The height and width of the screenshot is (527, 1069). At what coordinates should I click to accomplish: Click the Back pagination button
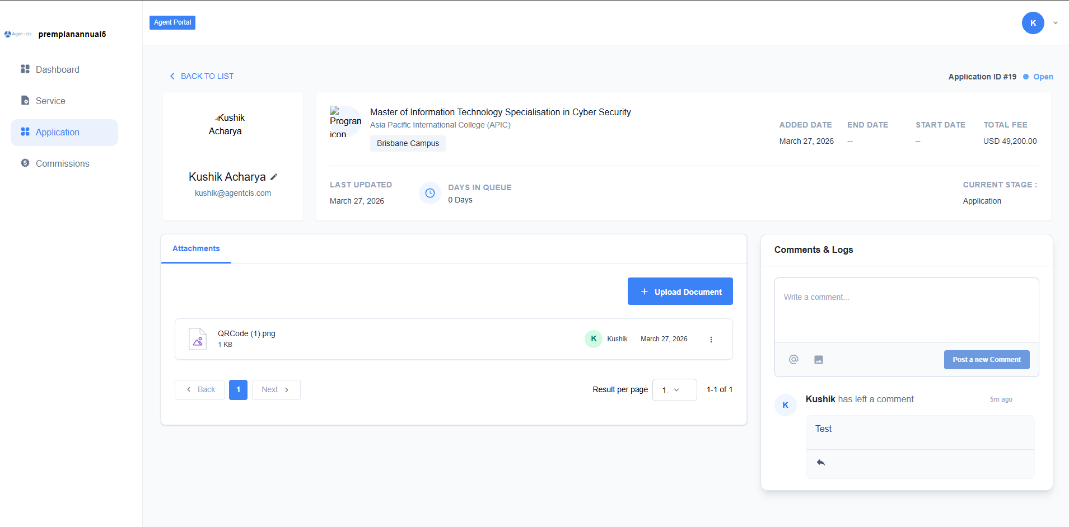[200, 390]
